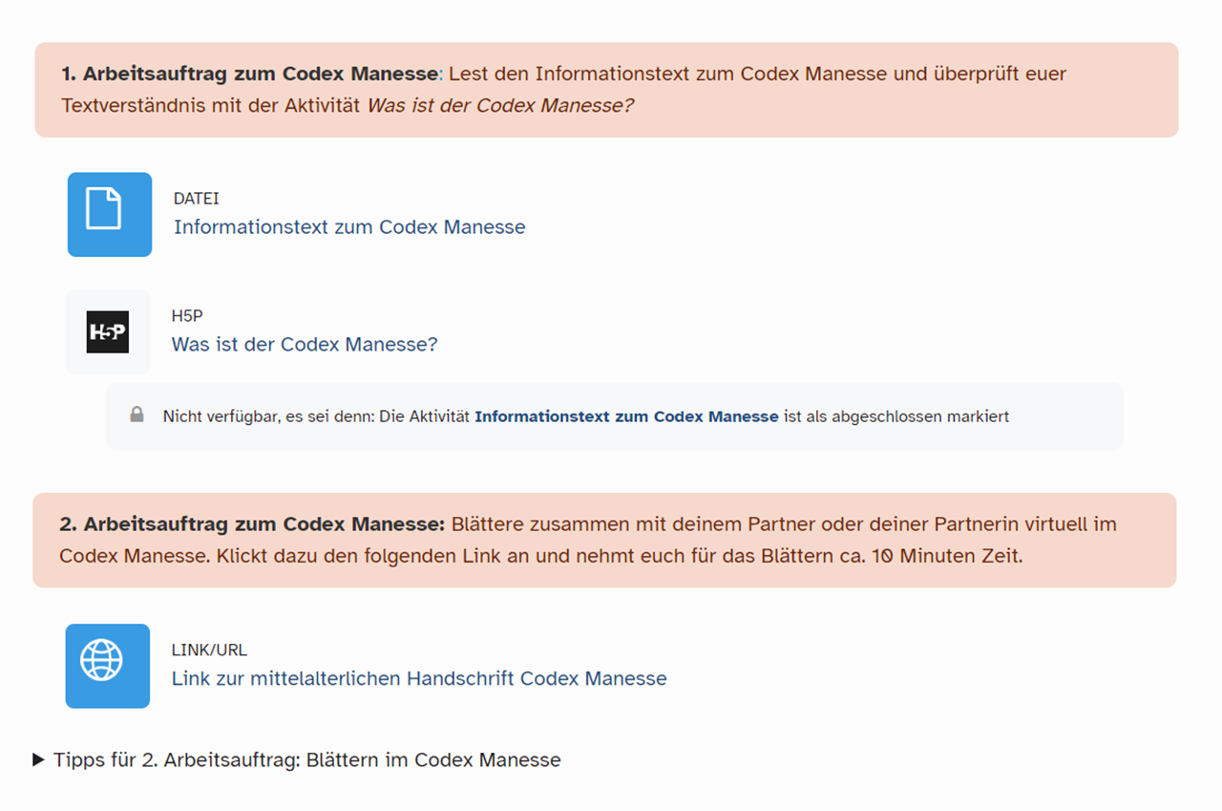Click the black H5P activity icon
Image resolution: width=1222 pixels, height=811 pixels.
point(107,331)
